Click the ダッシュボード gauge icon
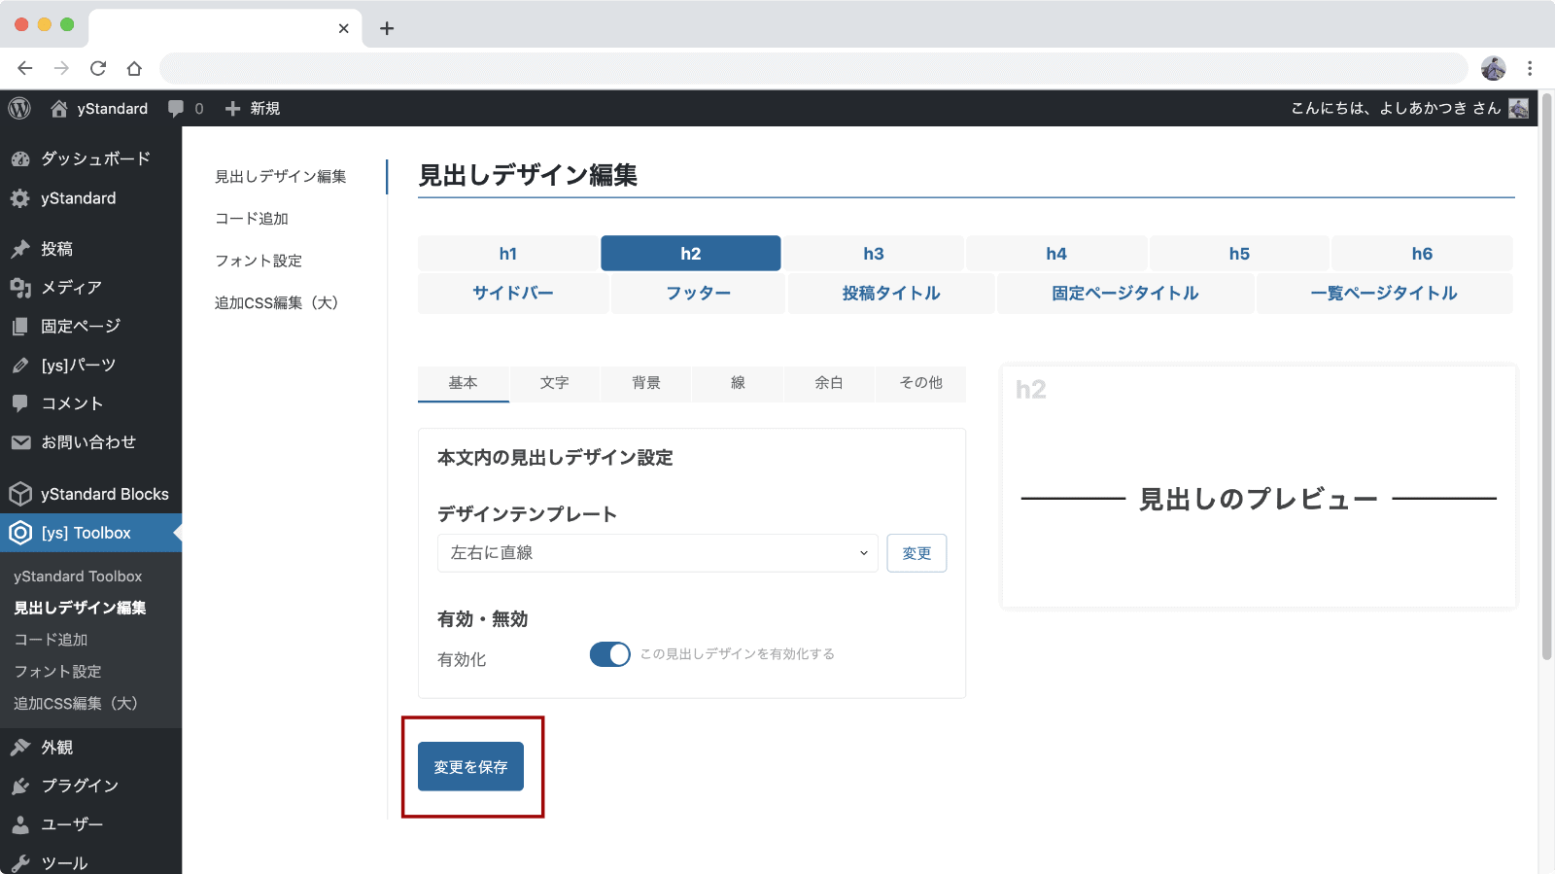The width and height of the screenshot is (1555, 874). pyautogui.click(x=20, y=158)
